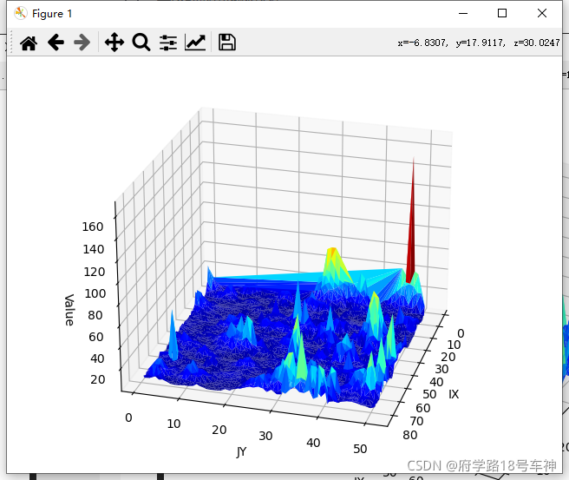
Task: Close the Figure 1 window
Action: click(542, 13)
